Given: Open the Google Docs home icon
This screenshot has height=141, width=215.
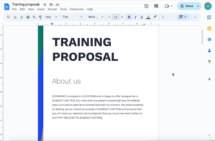Looking at the screenshot, I should pyautogui.click(x=7, y=7).
